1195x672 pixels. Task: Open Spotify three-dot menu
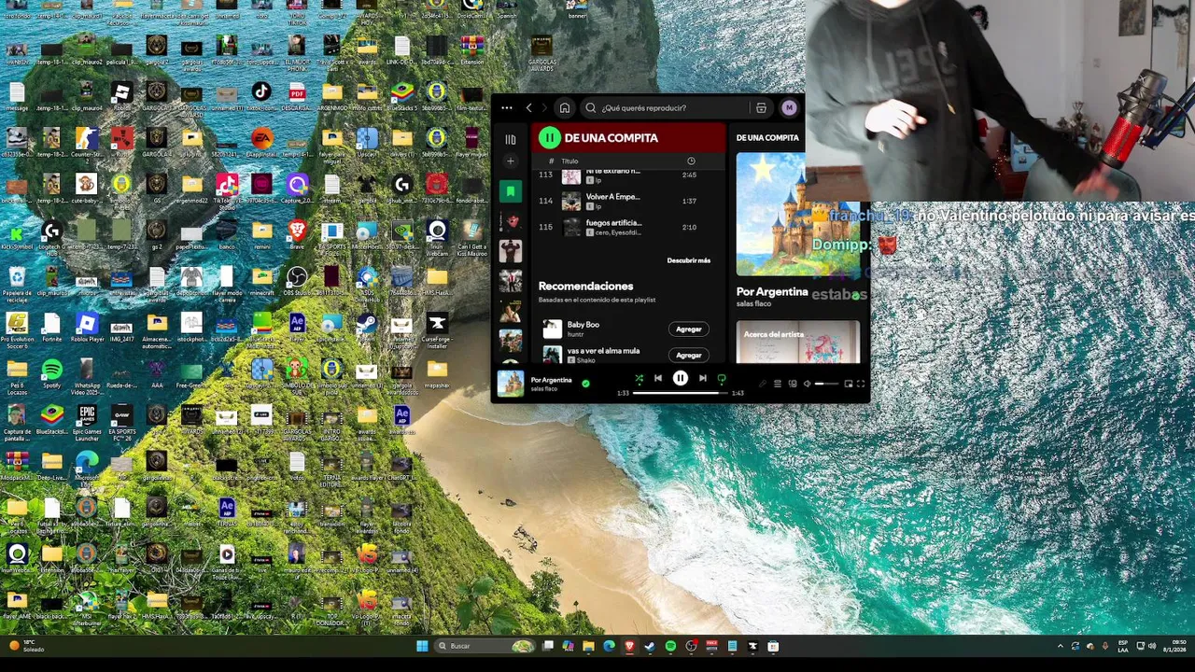tap(506, 108)
